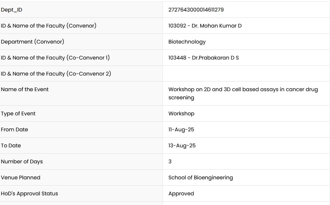This screenshot has width=330, height=205.
Task: Click the Venue Planned label
Action: (x=21, y=177)
